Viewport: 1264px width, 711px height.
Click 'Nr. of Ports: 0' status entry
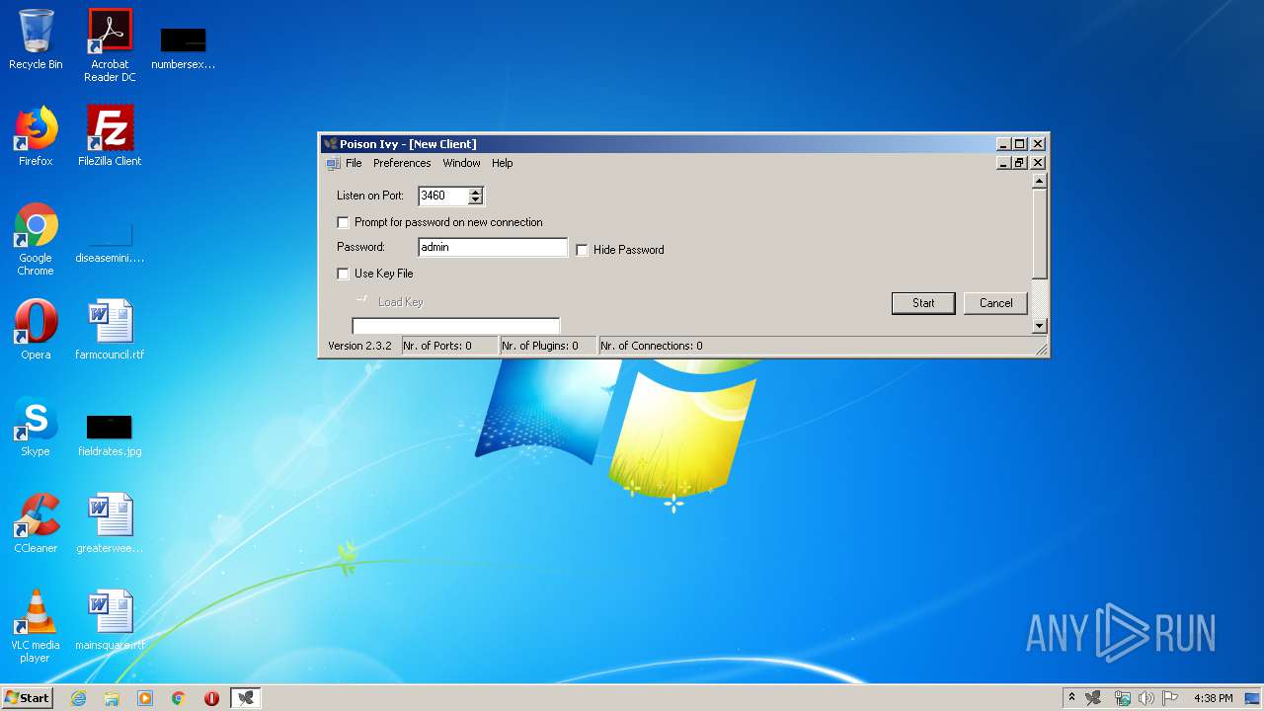pos(448,346)
